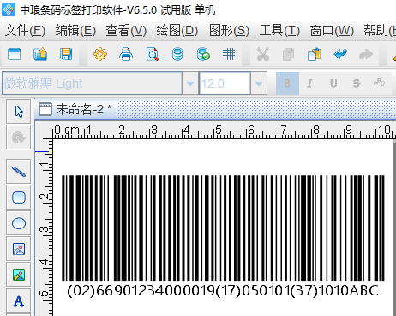Image resolution: width=396 pixels, height=316 pixels.
Task: Select the bitmap image tool
Action: point(19,275)
